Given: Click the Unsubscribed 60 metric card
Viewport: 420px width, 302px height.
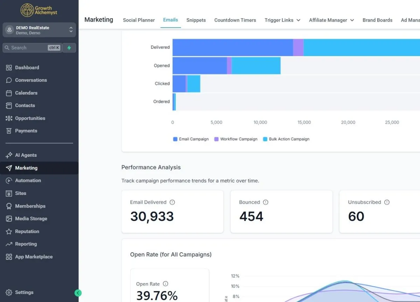Looking at the screenshot, I should point(380,212).
